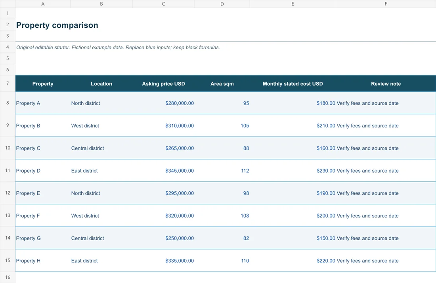Select the $180.00 monthly cost cell
Image resolution: width=436 pixels, height=283 pixels.
tap(293, 103)
